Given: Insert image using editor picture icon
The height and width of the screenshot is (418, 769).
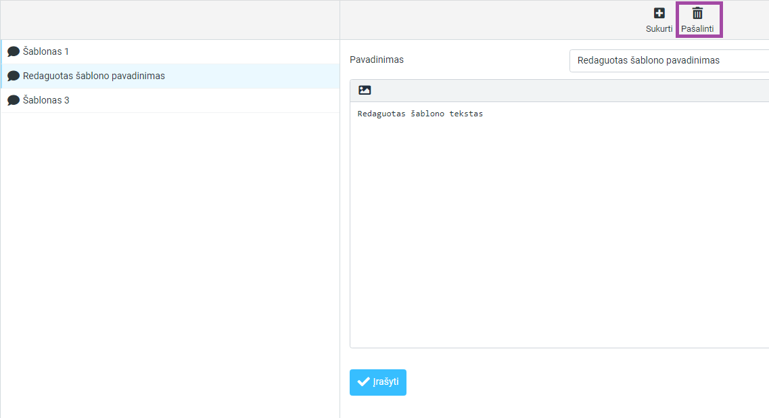Looking at the screenshot, I should [x=365, y=90].
